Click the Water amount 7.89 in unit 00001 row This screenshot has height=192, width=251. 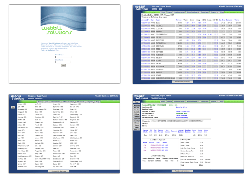[187, 23]
